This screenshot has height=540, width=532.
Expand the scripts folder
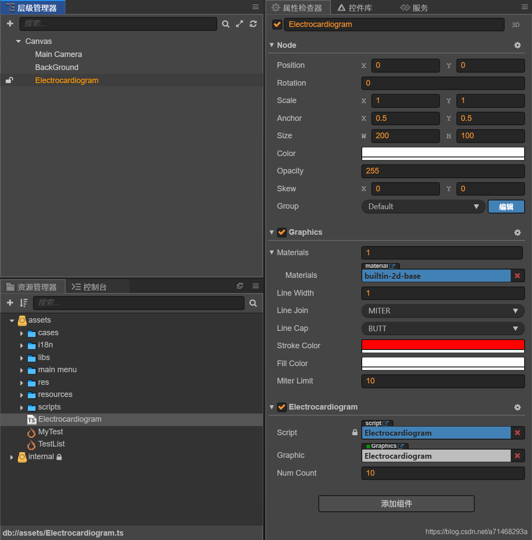[22, 408]
